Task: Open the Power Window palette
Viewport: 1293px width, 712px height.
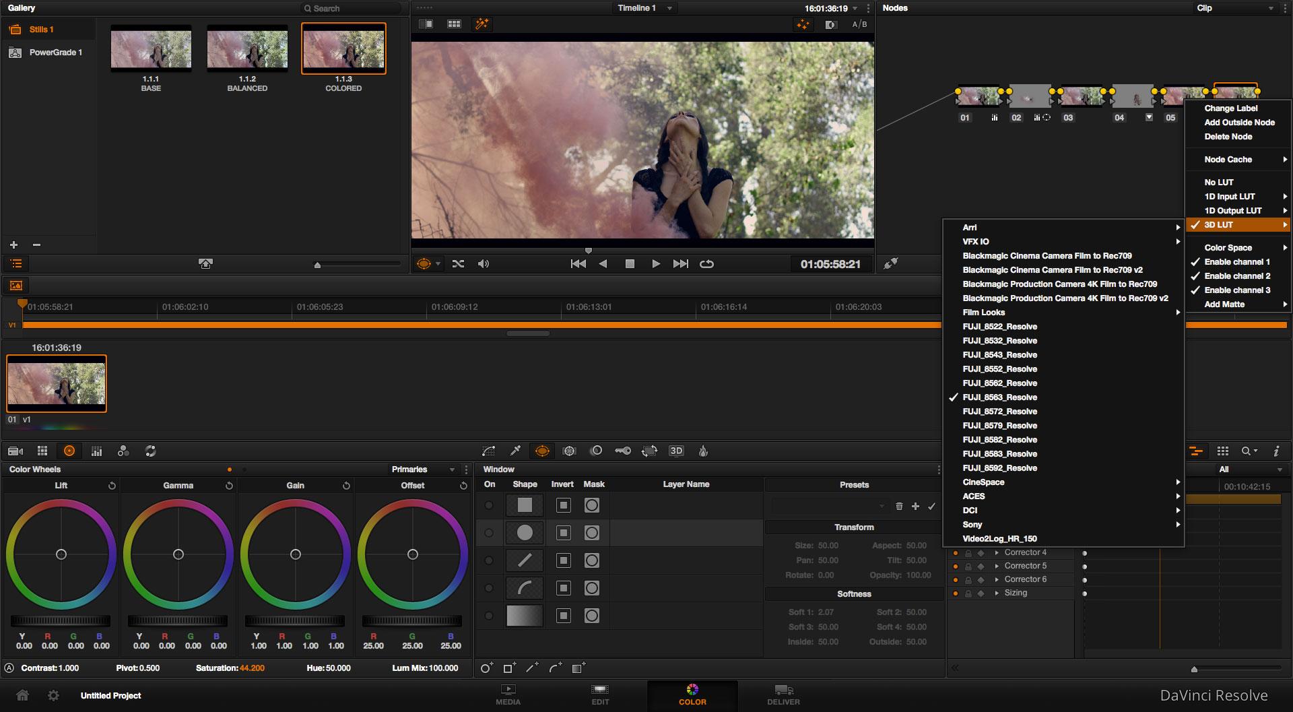Action: pyautogui.click(x=542, y=451)
